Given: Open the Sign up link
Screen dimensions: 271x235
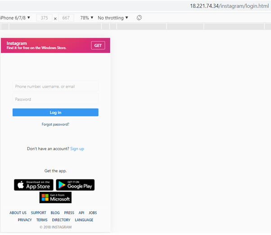Looking at the screenshot, I should click(x=77, y=148).
